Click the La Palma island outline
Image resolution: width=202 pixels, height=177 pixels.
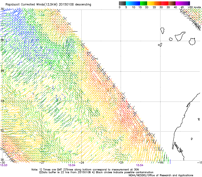162,31
